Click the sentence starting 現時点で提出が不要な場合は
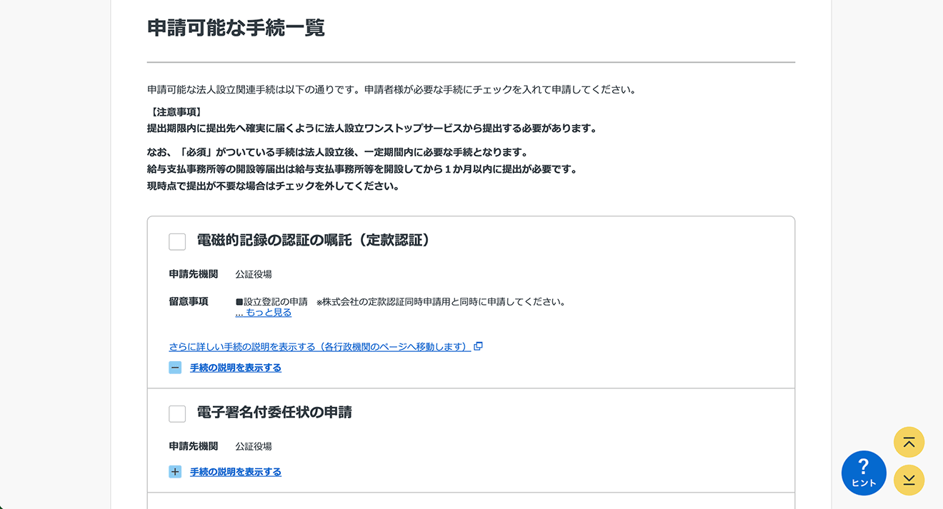 (x=273, y=186)
